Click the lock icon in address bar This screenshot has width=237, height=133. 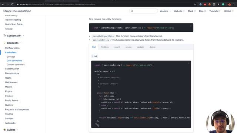click(18, 4)
